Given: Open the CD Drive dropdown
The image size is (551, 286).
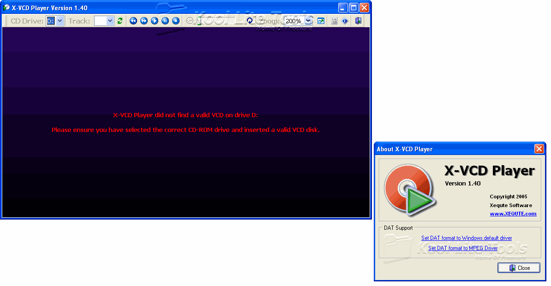Looking at the screenshot, I should click(x=60, y=21).
